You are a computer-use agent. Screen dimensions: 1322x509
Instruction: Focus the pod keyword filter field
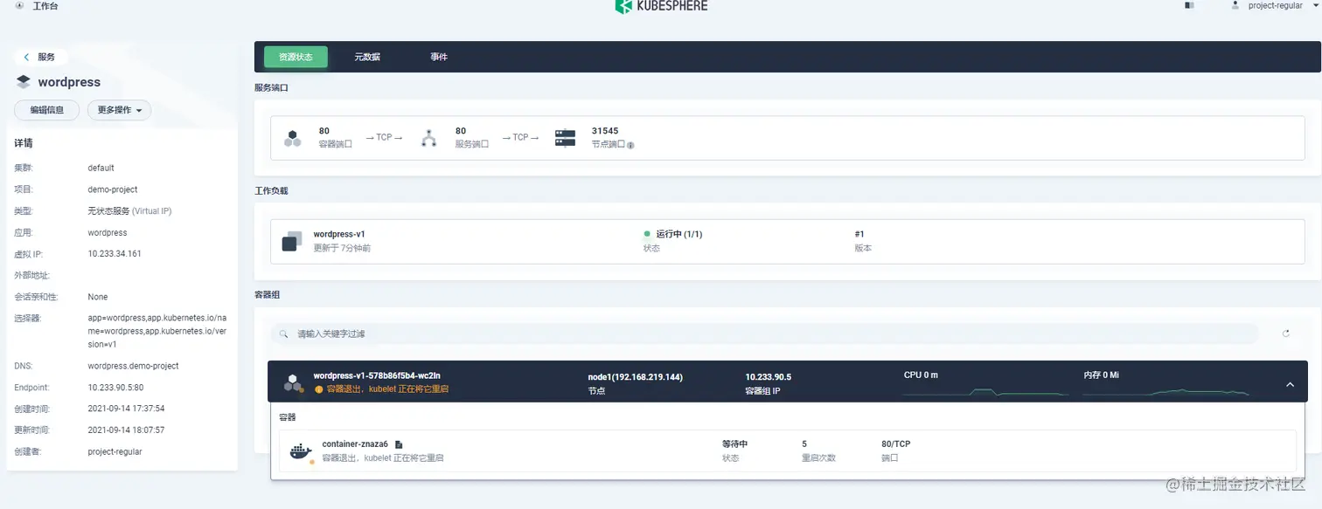(x=765, y=334)
